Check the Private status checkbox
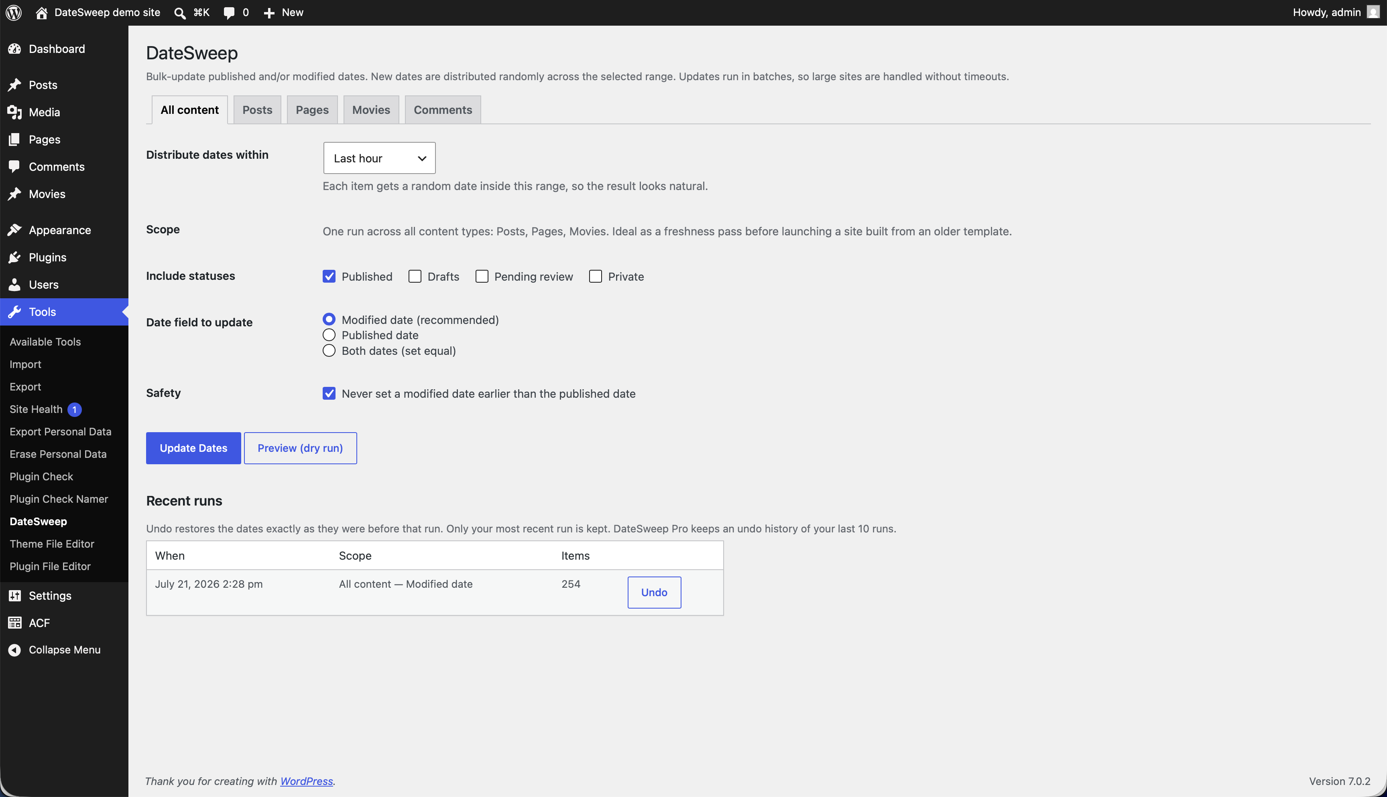The image size is (1387, 797). pyautogui.click(x=595, y=277)
